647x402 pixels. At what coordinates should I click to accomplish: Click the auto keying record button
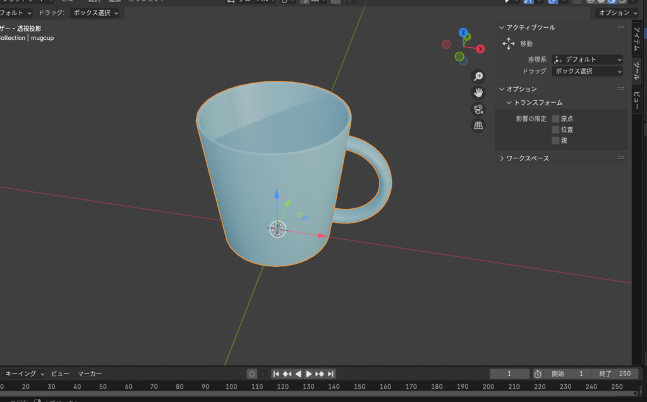(x=252, y=374)
